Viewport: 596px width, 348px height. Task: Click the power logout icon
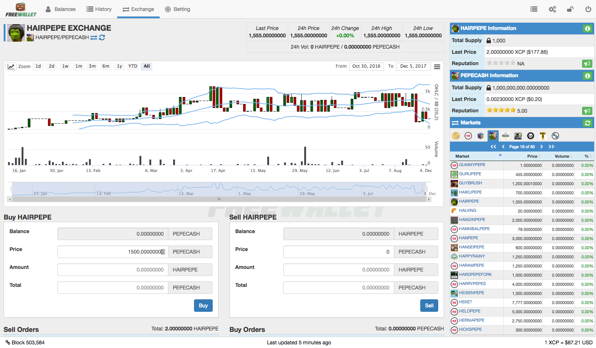588,9
